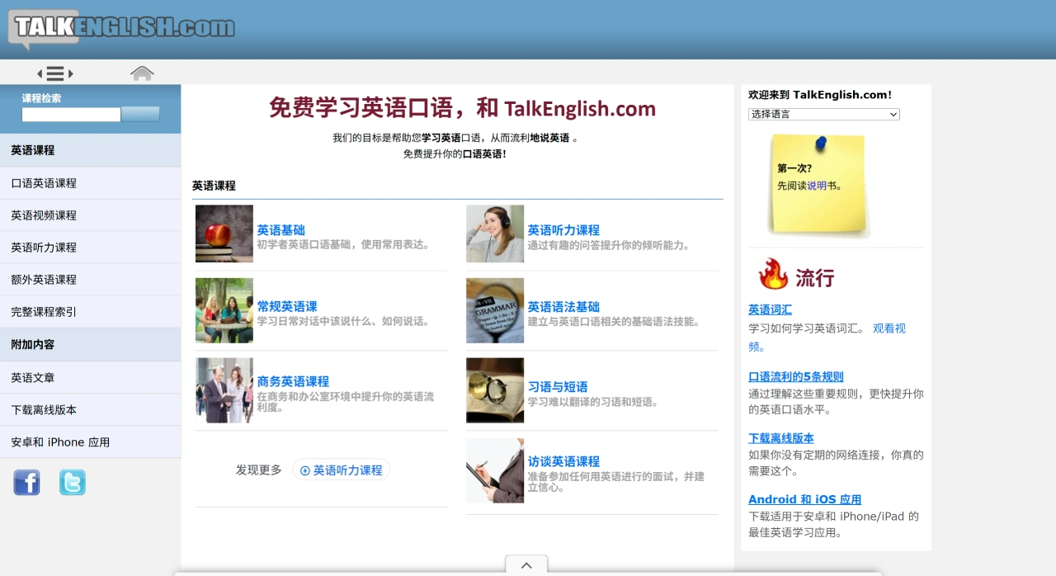Click the flame icon next to 流行
The image size is (1056, 576).
772,277
